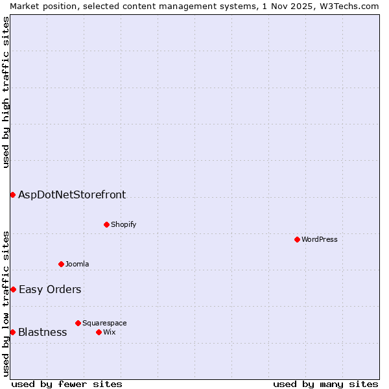The image size is (389, 389).
Task: Select the Squarespace label
Action: [104, 323]
